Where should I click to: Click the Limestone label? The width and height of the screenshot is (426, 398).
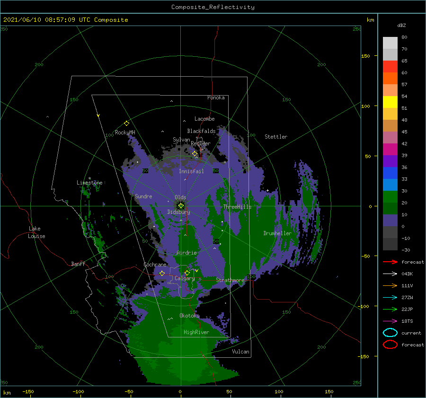pos(89,183)
